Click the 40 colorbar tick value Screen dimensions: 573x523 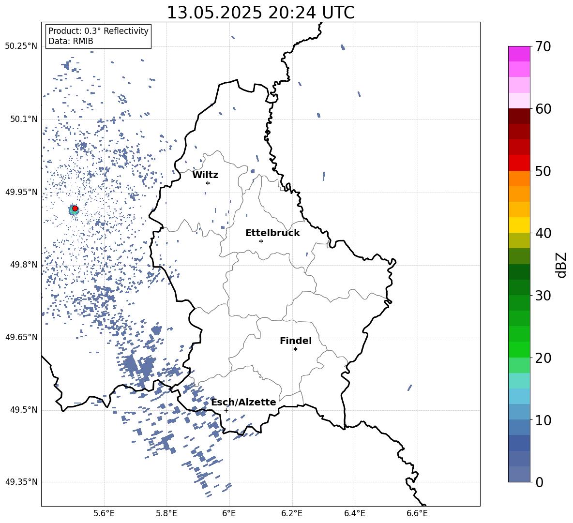[543, 233]
